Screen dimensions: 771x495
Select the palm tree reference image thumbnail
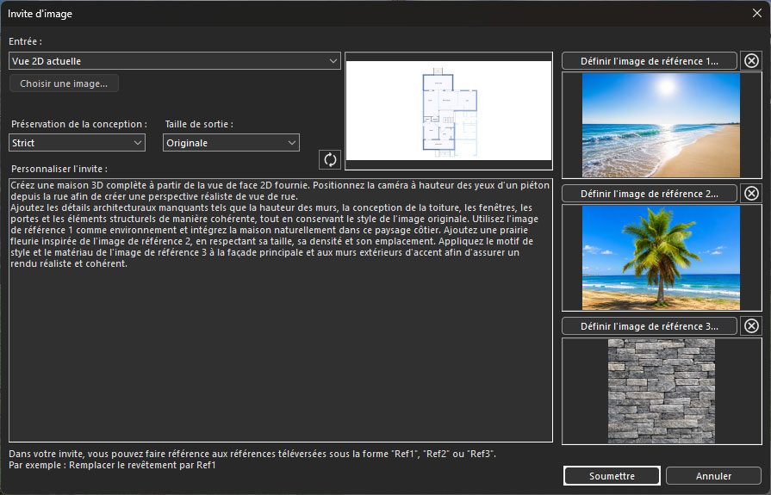point(662,257)
